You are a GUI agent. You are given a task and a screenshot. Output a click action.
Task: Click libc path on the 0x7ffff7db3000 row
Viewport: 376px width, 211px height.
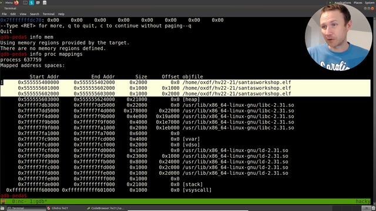[238, 105]
